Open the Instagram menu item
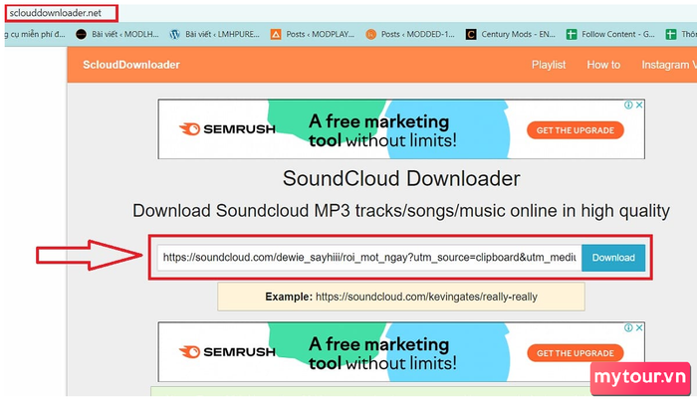Viewport: 697px width, 403px height. [x=668, y=65]
